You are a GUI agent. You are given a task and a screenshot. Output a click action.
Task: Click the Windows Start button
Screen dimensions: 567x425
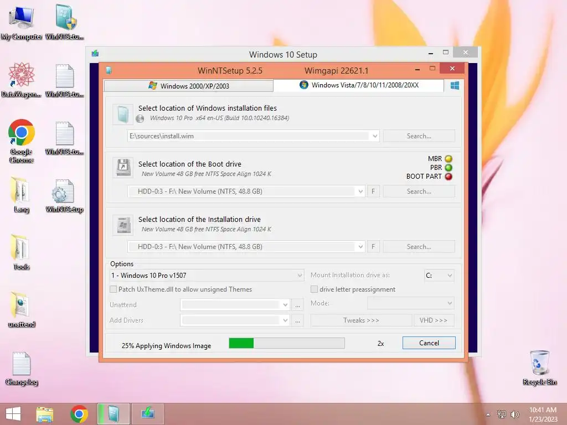pyautogui.click(x=13, y=414)
